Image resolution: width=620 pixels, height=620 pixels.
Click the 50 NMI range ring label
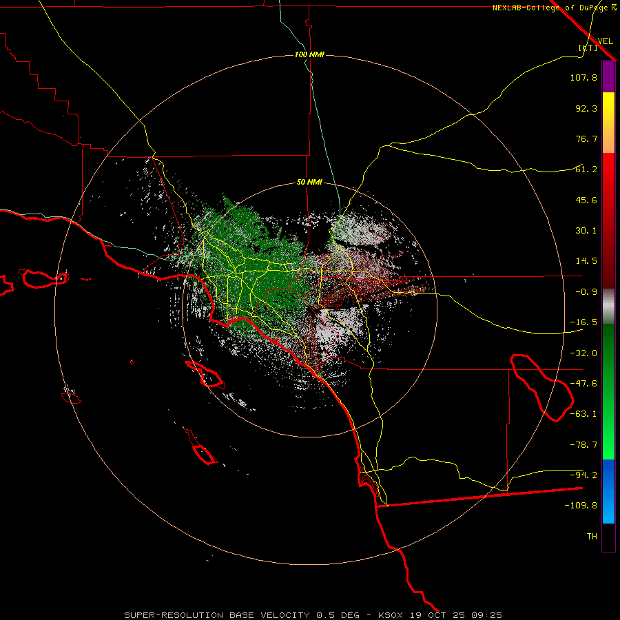(309, 183)
